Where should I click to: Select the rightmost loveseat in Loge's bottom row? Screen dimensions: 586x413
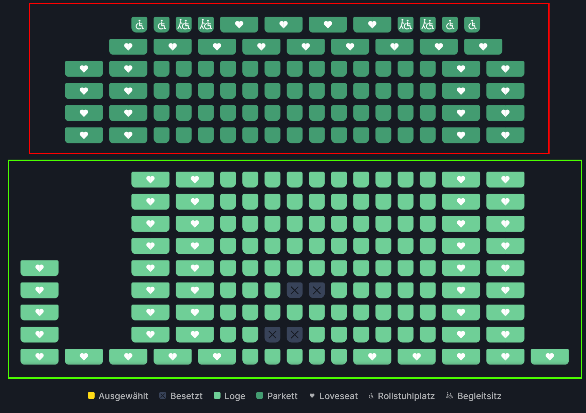click(x=550, y=357)
